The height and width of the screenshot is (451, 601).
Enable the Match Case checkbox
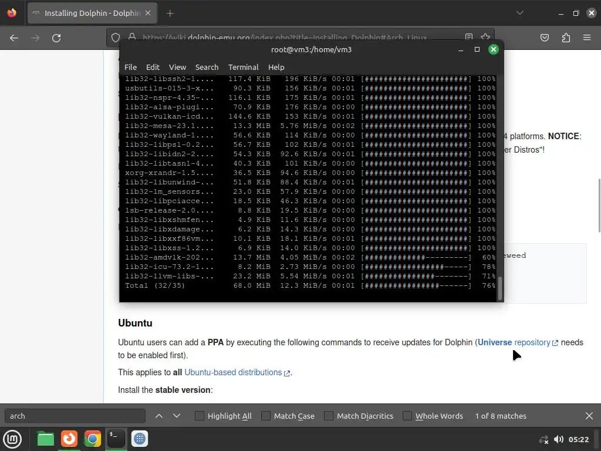pos(266,416)
